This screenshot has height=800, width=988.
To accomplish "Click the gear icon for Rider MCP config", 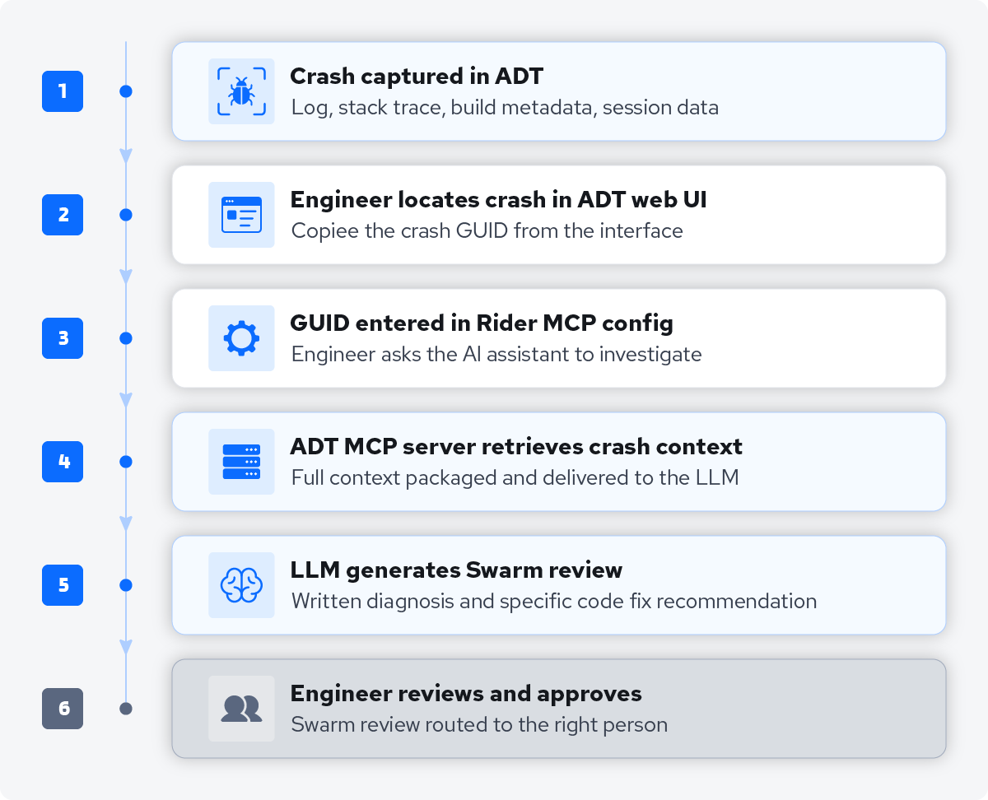I will pos(241,338).
